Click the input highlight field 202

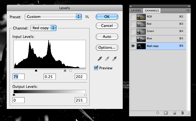(x=81, y=77)
